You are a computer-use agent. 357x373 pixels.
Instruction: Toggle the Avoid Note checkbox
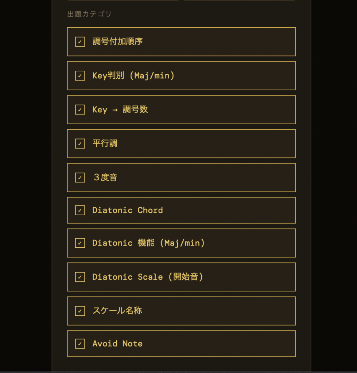click(80, 343)
